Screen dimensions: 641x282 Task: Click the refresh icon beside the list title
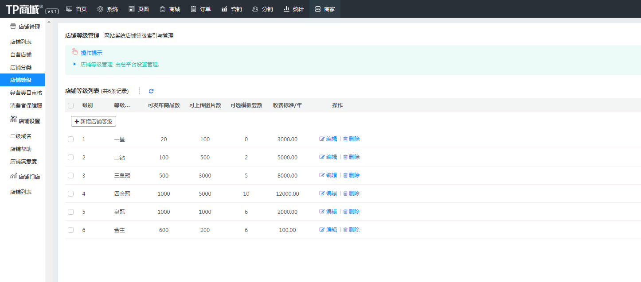[151, 91]
